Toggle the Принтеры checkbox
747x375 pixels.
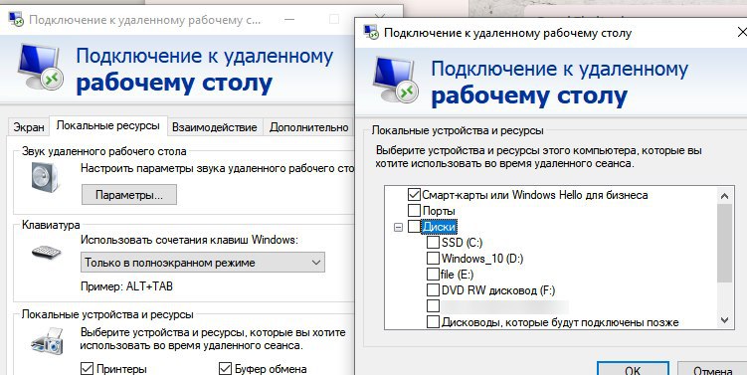(87, 369)
